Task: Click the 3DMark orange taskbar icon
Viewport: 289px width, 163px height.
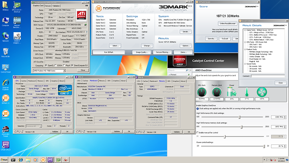Action: pos(43,160)
